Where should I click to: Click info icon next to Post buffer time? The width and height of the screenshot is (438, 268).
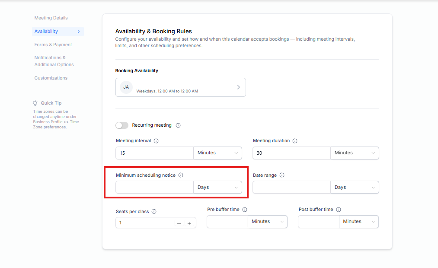tap(339, 210)
